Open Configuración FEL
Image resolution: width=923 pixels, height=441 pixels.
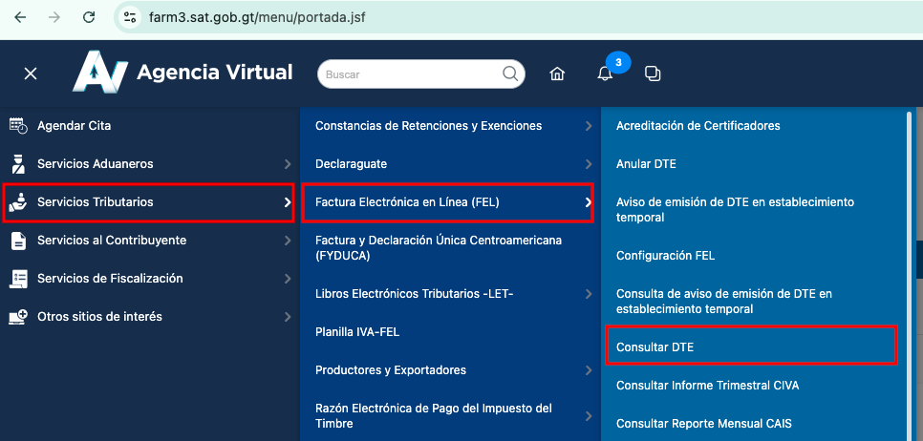665,256
